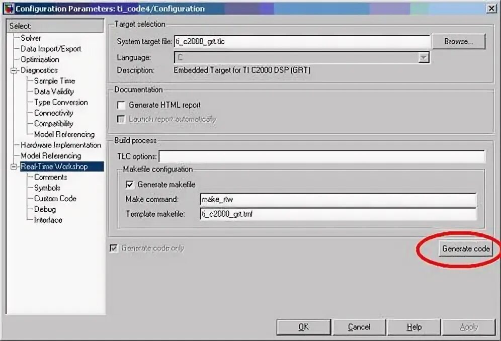
Task: Open Hardware Implementation settings
Action: [x=61, y=145]
